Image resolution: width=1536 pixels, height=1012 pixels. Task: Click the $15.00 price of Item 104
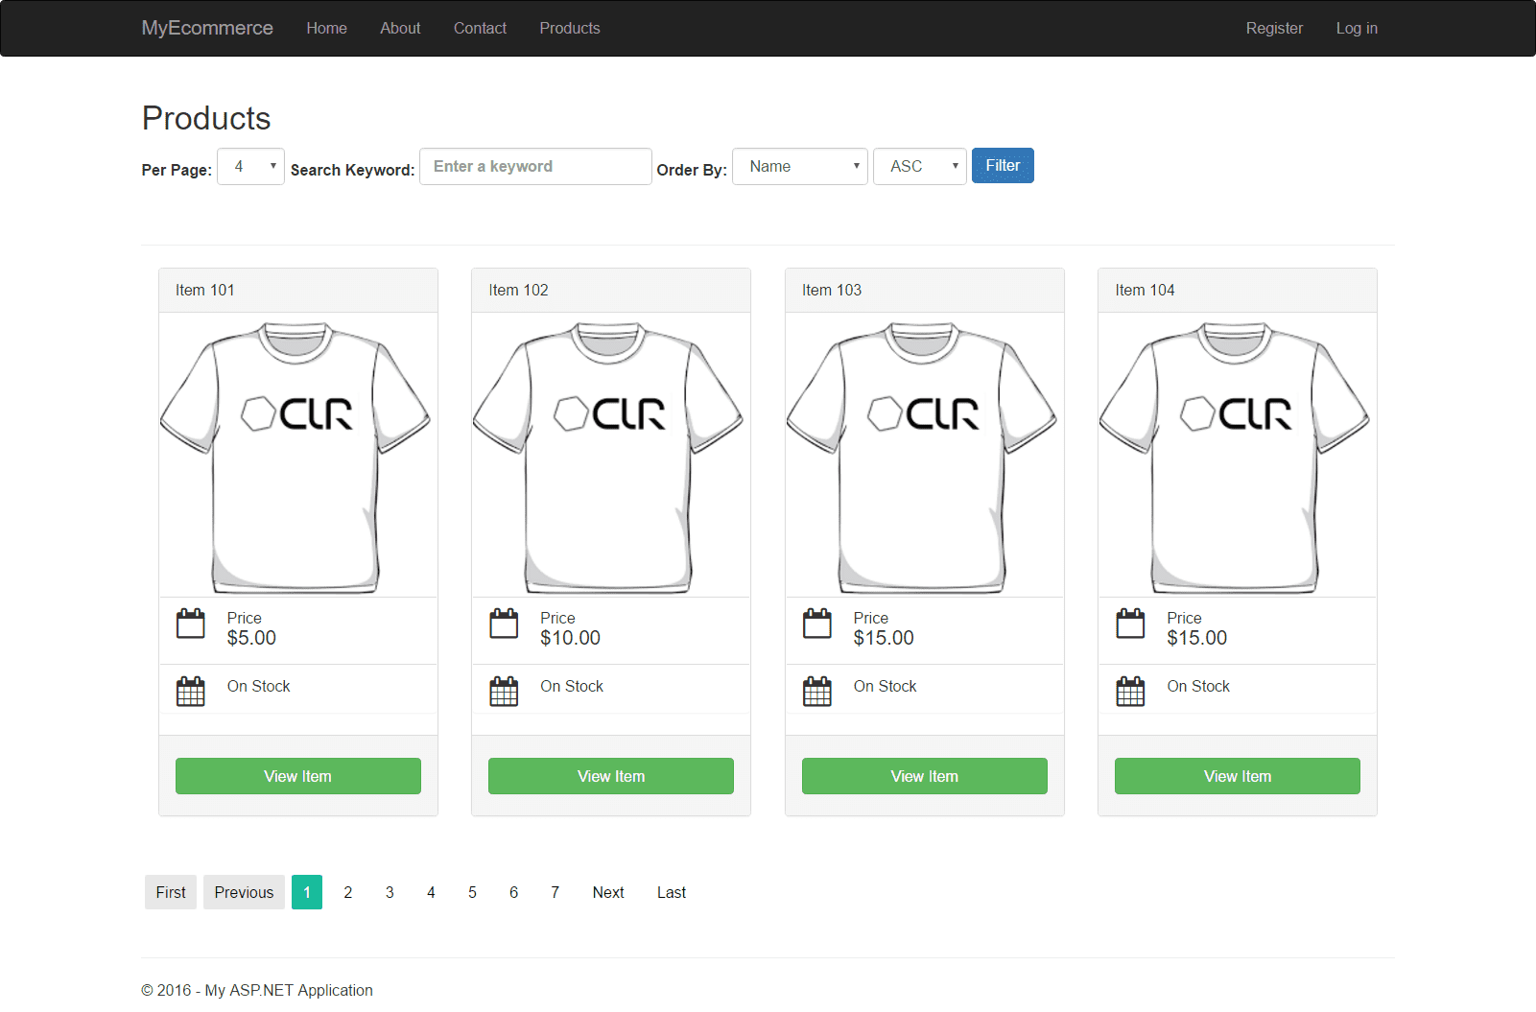point(1197,638)
